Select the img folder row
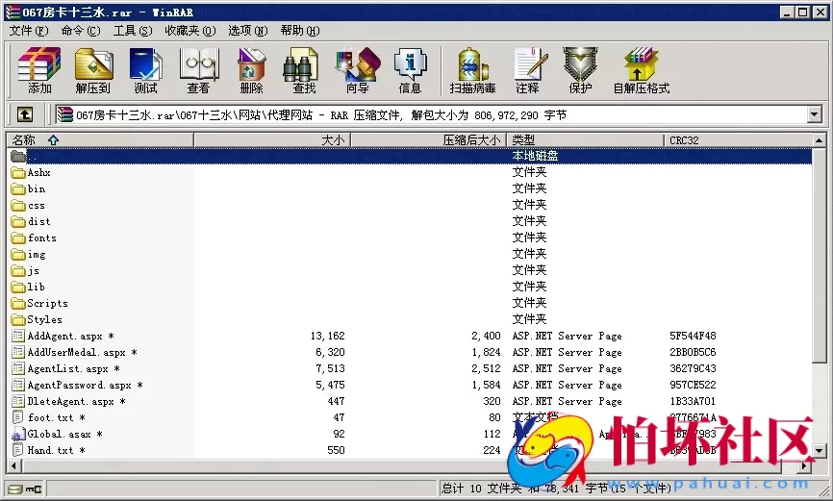833x501 pixels. coord(409,255)
